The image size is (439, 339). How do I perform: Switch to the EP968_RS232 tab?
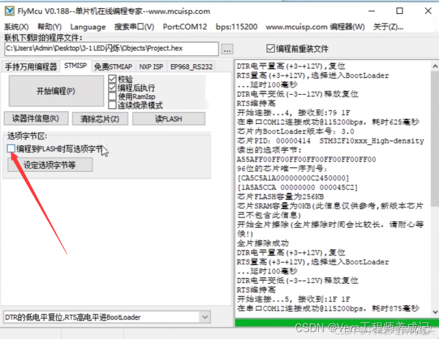(x=191, y=67)
